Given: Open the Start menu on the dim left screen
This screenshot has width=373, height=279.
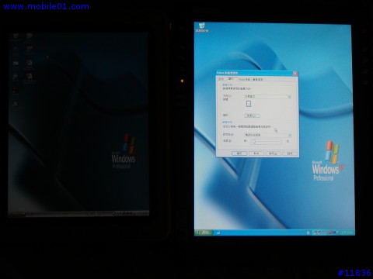Looking at the screenshot, I should click(x=17, y=214).
